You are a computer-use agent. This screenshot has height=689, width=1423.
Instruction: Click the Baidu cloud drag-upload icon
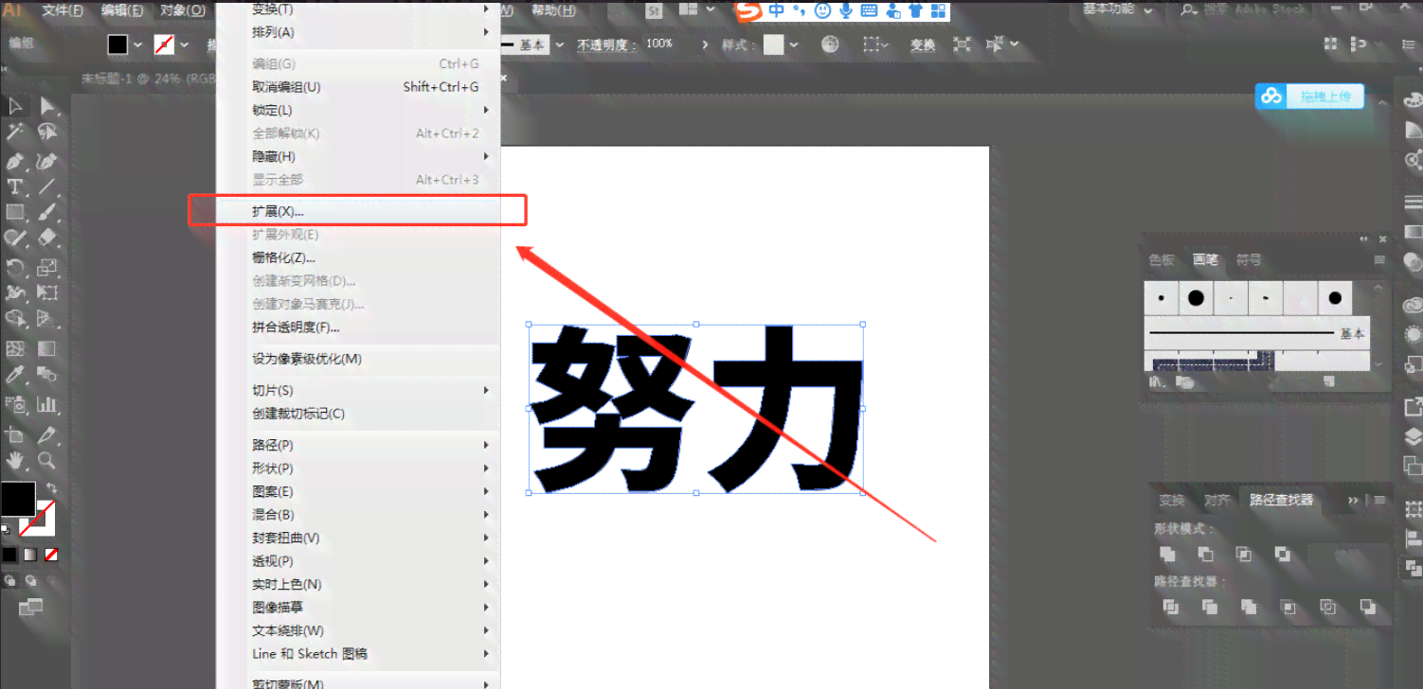point(1271,96)
